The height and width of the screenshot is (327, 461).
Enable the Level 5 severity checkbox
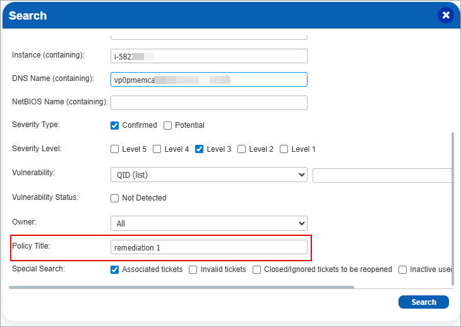[x=115, y=149]
